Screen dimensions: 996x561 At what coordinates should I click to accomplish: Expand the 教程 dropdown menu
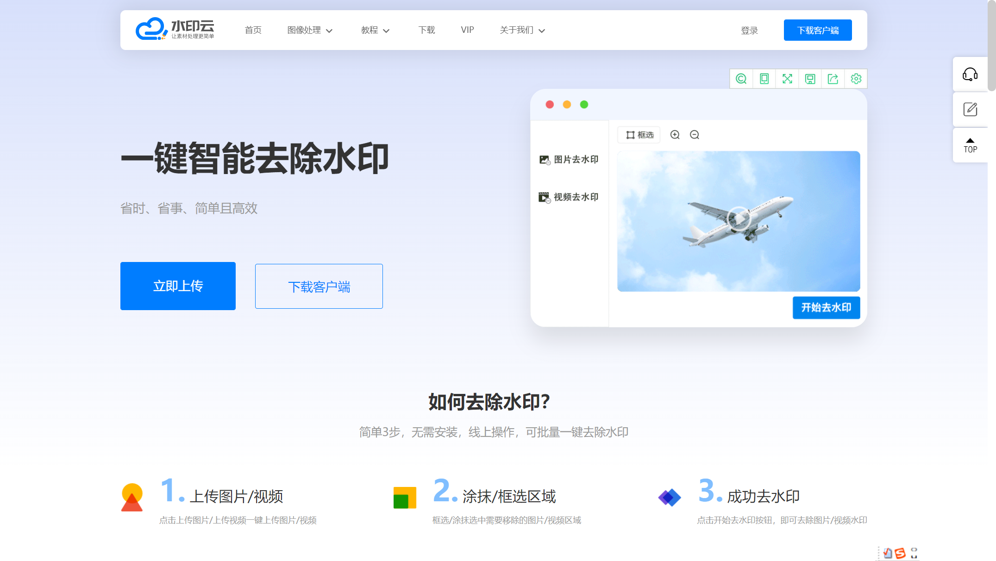click(x=375, y=30)
